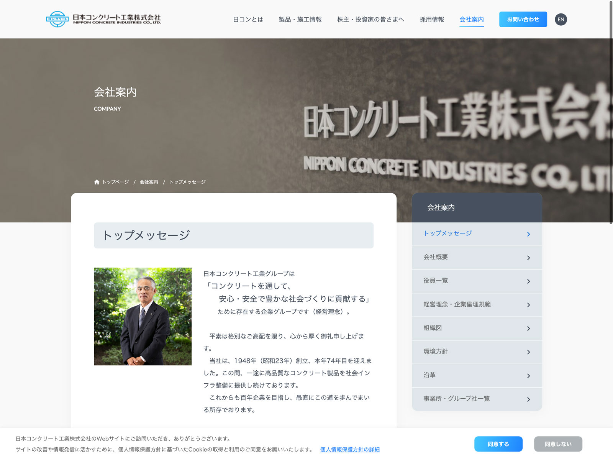613x460 pixels.
Task: Click the arrow next to 会社概要
Action: click(528, 258)
